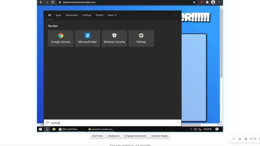
Task: Bookmark page with the star icon
Action: point(194,2)
